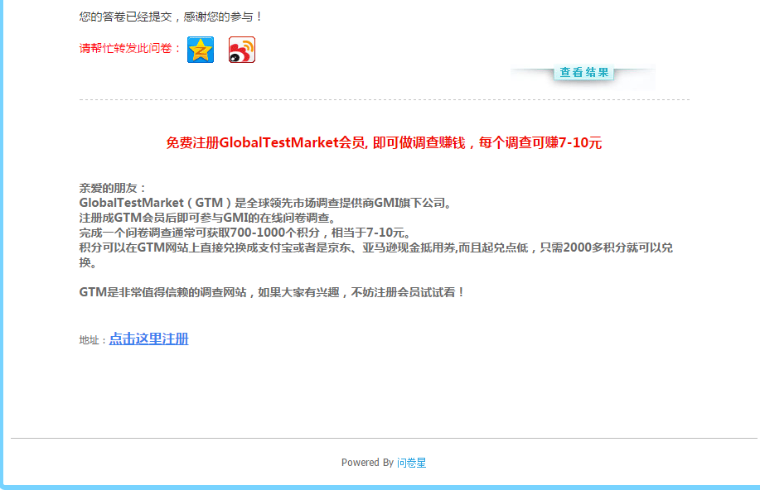Click the line about 2000多积分就可以兑换
The width and height of the screenshot is (760, 490).
click(x=376, y=255)
